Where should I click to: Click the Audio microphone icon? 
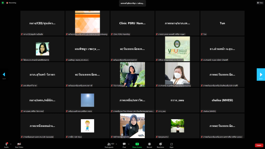pos(6,144)
